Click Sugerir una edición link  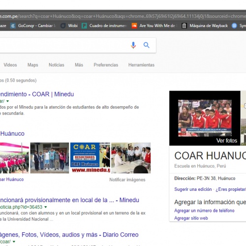point(193,189)
